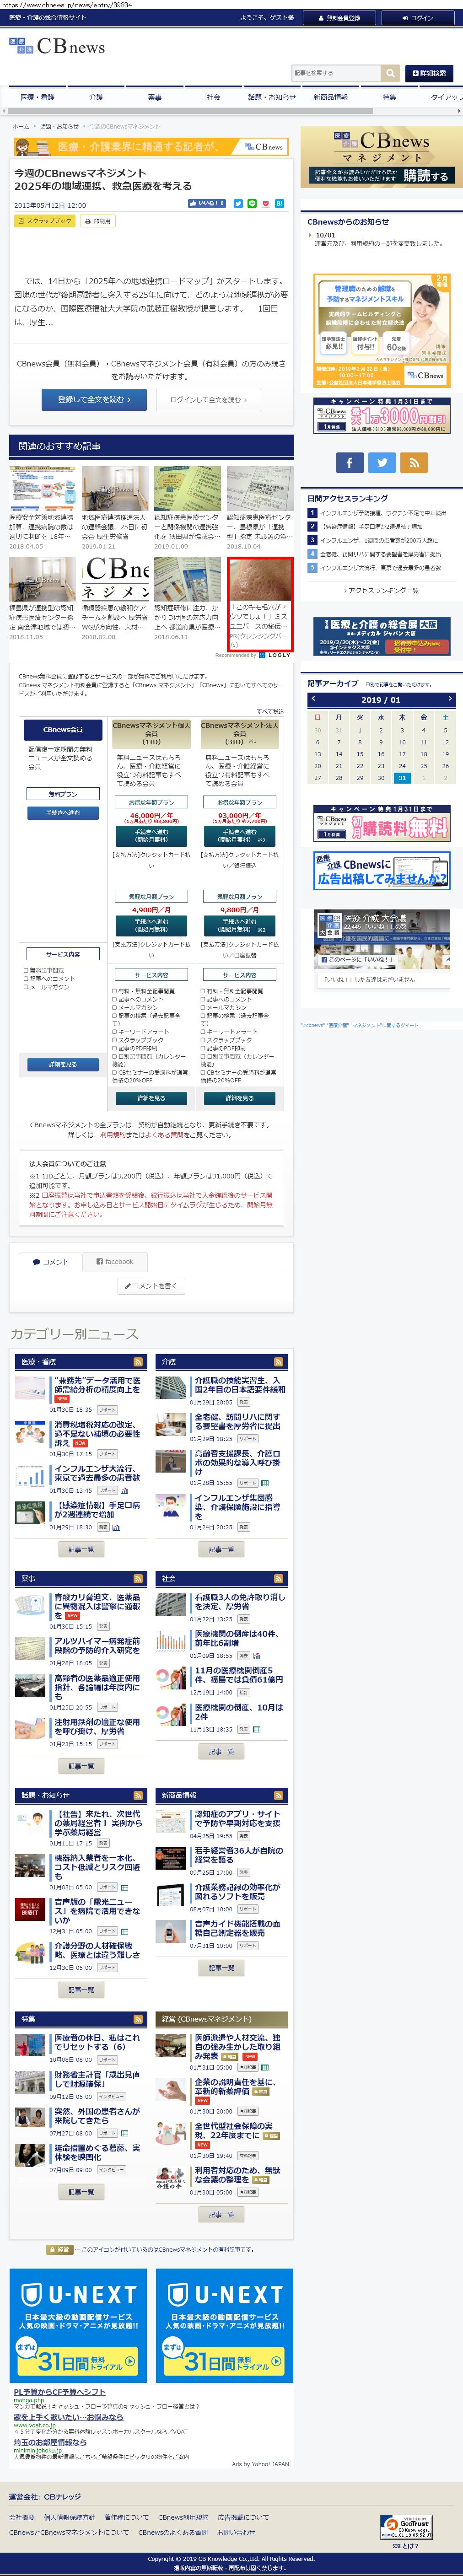The height and width of the screenshot is (2576, 463).
Task: Open 介護 in the navigation bar
Action: point(96,98)
